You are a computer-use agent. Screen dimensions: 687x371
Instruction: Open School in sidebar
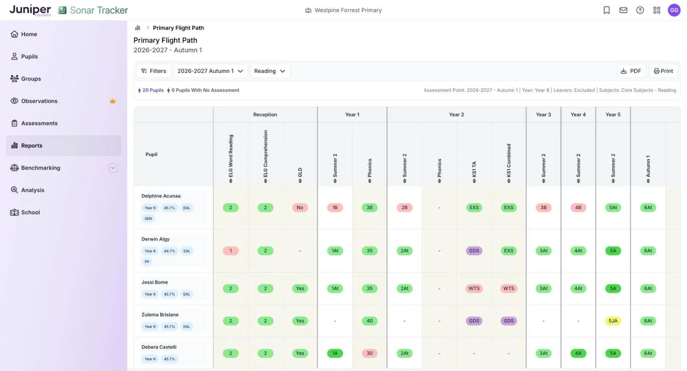coord(63,212)
